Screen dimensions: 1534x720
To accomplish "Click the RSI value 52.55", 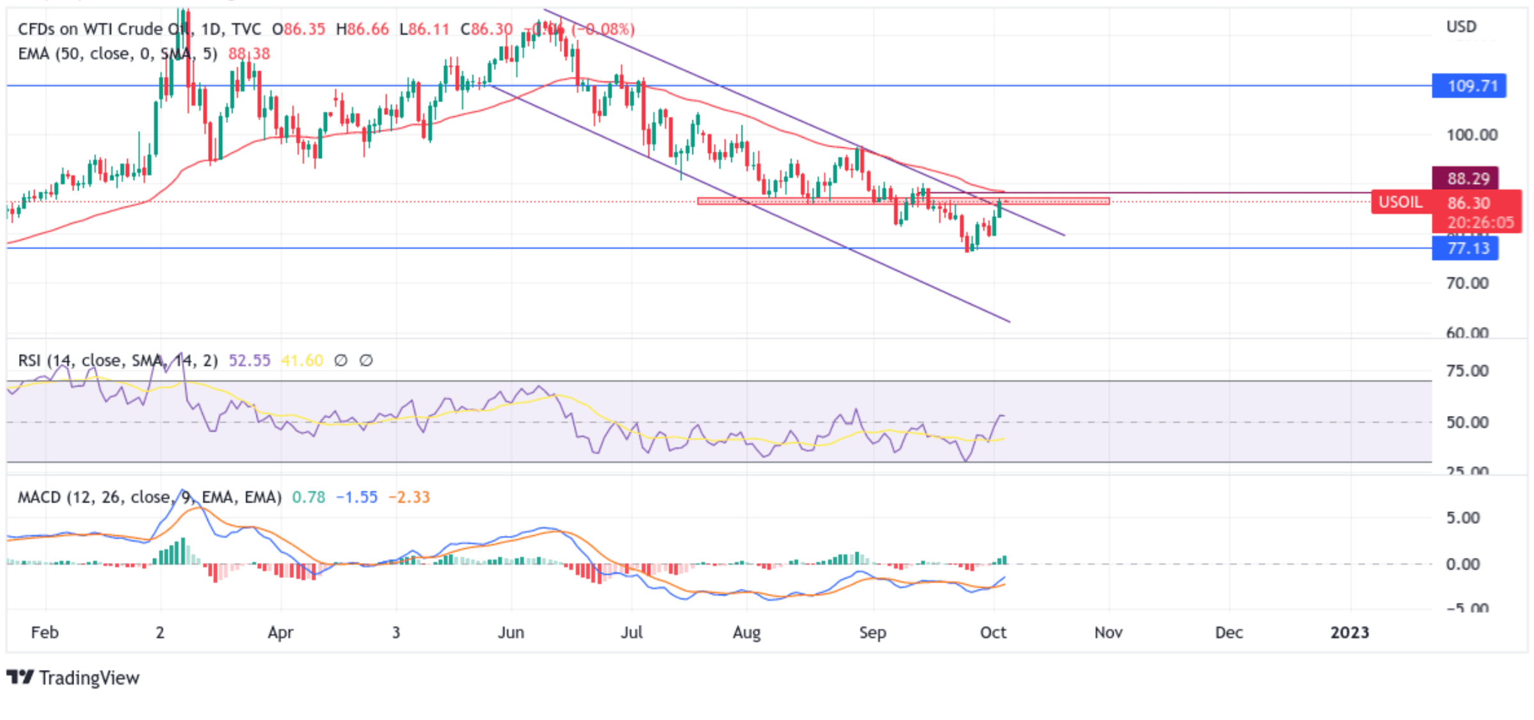I will [x=250, y=360].
